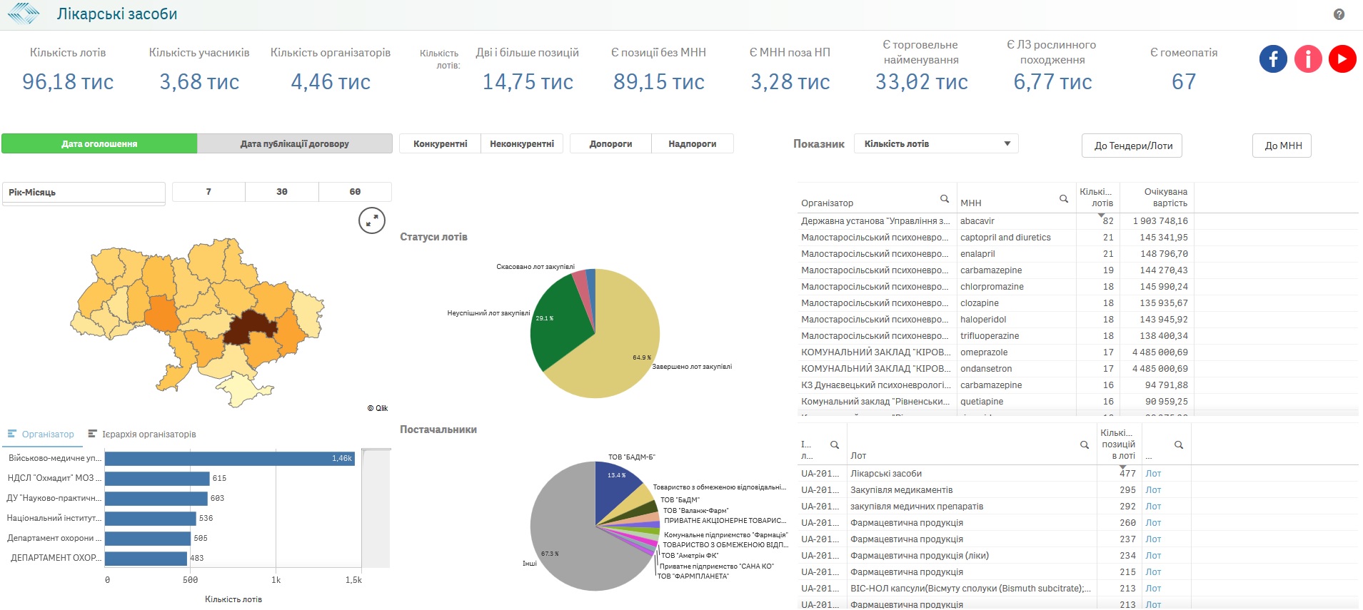The width and height of the screenshot is (1363, 610).
Task: Open the Показник dropdown Кількість лотів
Action: tap(936, 143)
